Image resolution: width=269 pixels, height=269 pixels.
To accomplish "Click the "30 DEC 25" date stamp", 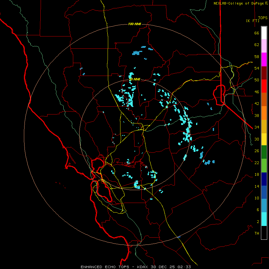I will click(163, 267).
